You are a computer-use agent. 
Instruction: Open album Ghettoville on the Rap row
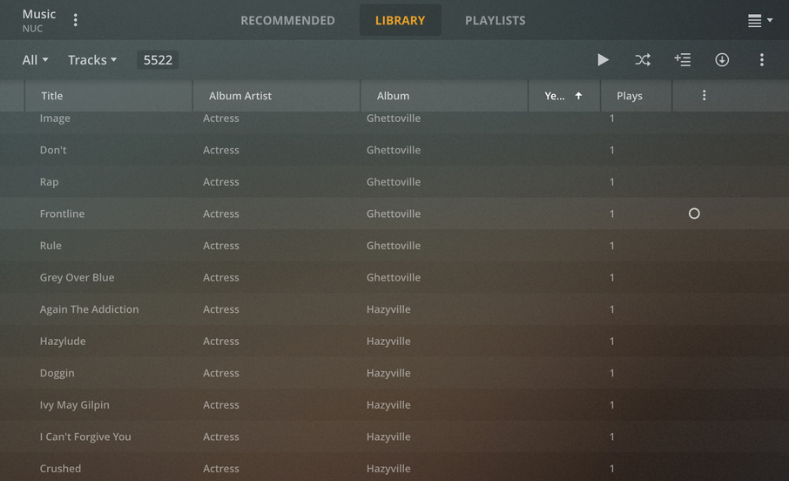click(x=393, y=182)
